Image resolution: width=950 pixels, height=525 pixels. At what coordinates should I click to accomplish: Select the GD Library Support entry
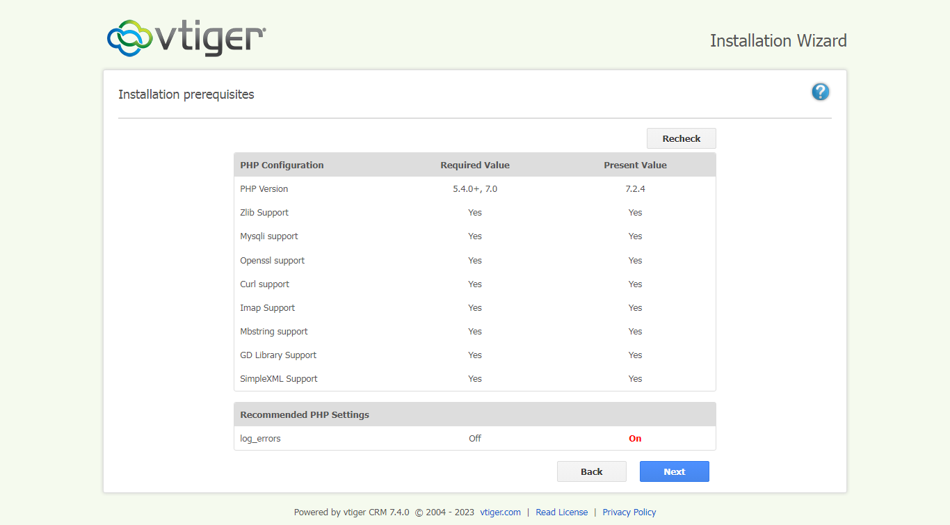coord(278,355)
